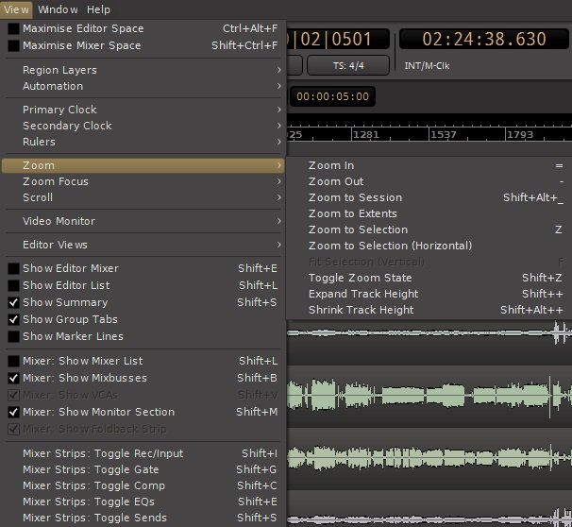Select Zoom to Session
Viewport: 572px width, 527px height.
(x=429, y=197)
